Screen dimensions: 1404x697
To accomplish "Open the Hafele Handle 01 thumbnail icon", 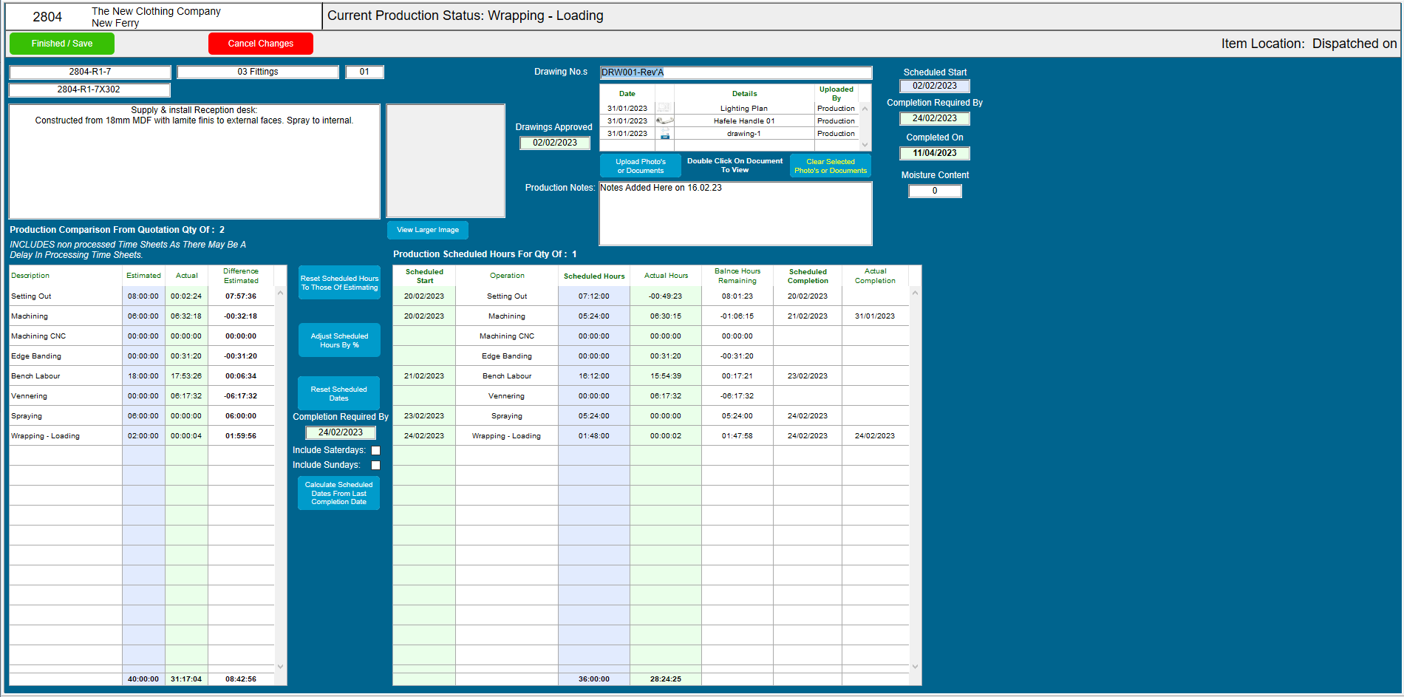I will coord(664,120).
